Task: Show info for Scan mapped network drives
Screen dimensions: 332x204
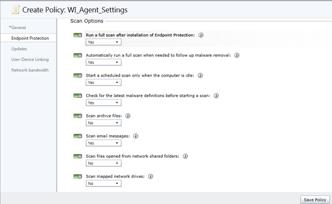Action: 151,176
